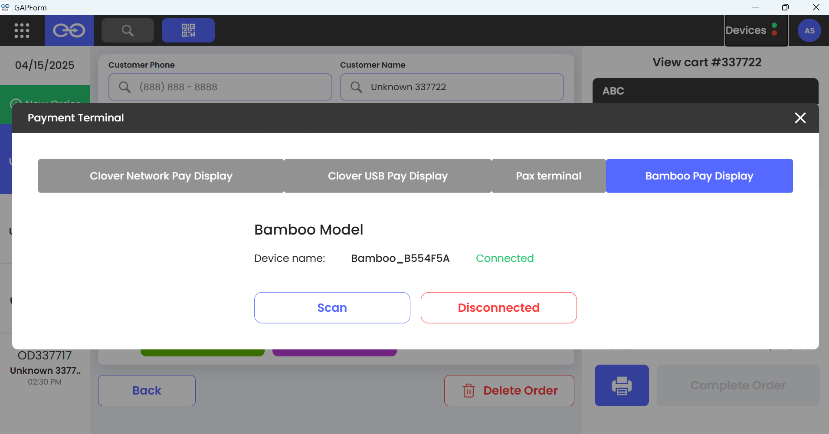Click the Delete Order button
This screenshot has width=829, height=434.
tap(509, 391)
